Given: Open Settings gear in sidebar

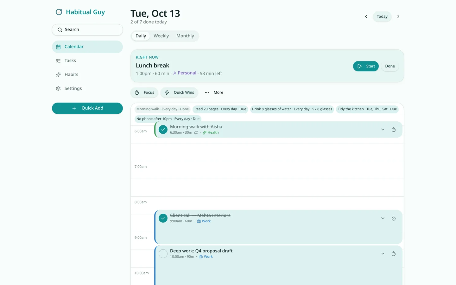Looking at the screenshot, I should [58, 89].
